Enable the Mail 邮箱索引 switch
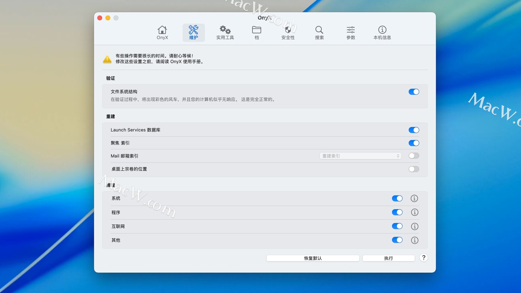The height and width of the screenshot is (293, 521). (x=414, y=156)
